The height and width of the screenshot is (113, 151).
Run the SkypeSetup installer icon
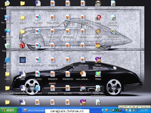(22, 46)
